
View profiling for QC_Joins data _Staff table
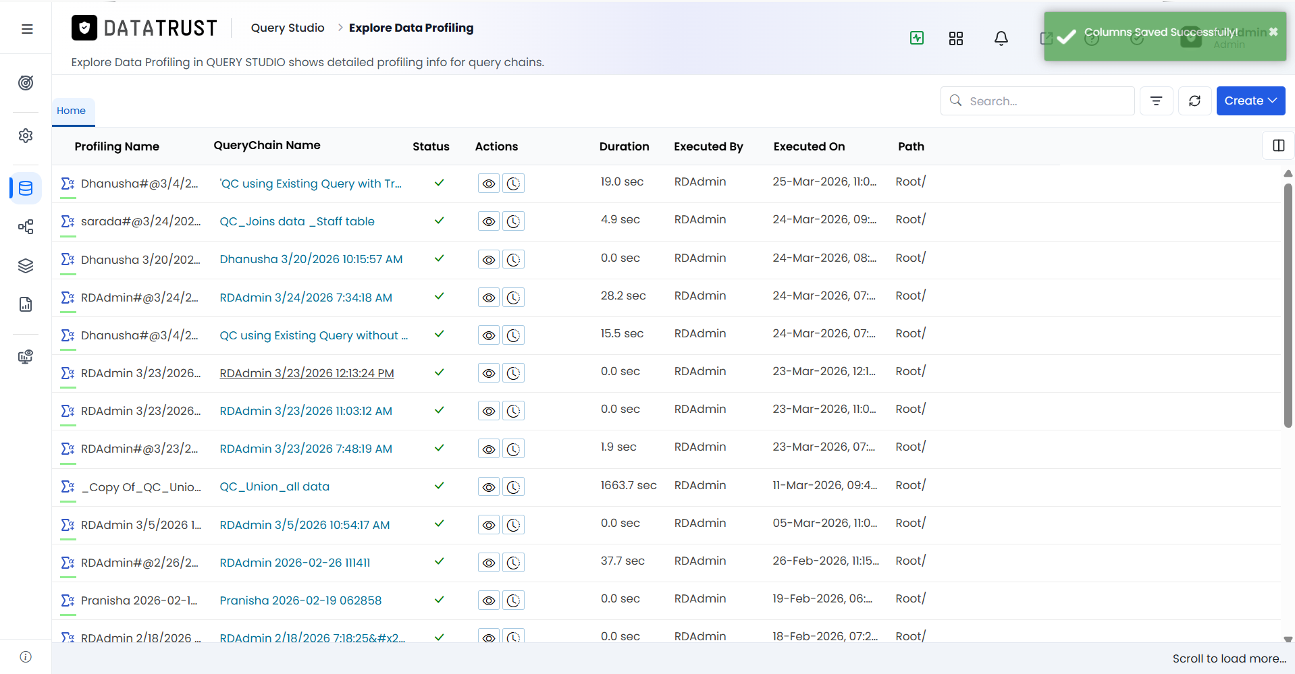pyautogui.click(x=489, y=221)
